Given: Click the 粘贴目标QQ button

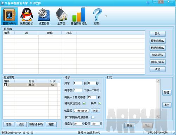Looking at the screenshot, I should point(158,48).
